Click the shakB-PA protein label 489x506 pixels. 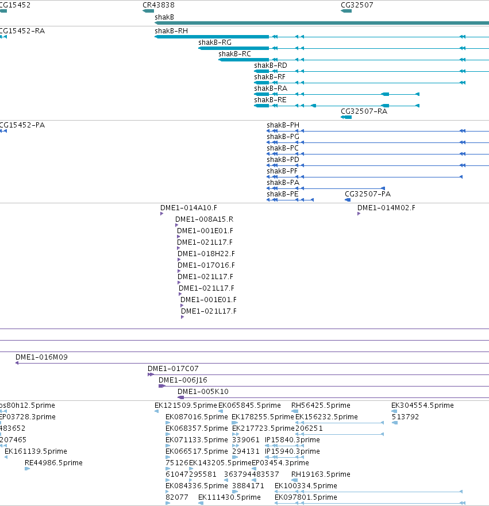(283, 183)
